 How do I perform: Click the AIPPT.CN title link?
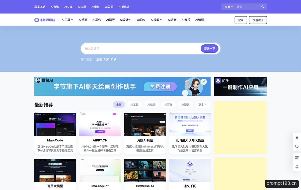coord(100,140)
